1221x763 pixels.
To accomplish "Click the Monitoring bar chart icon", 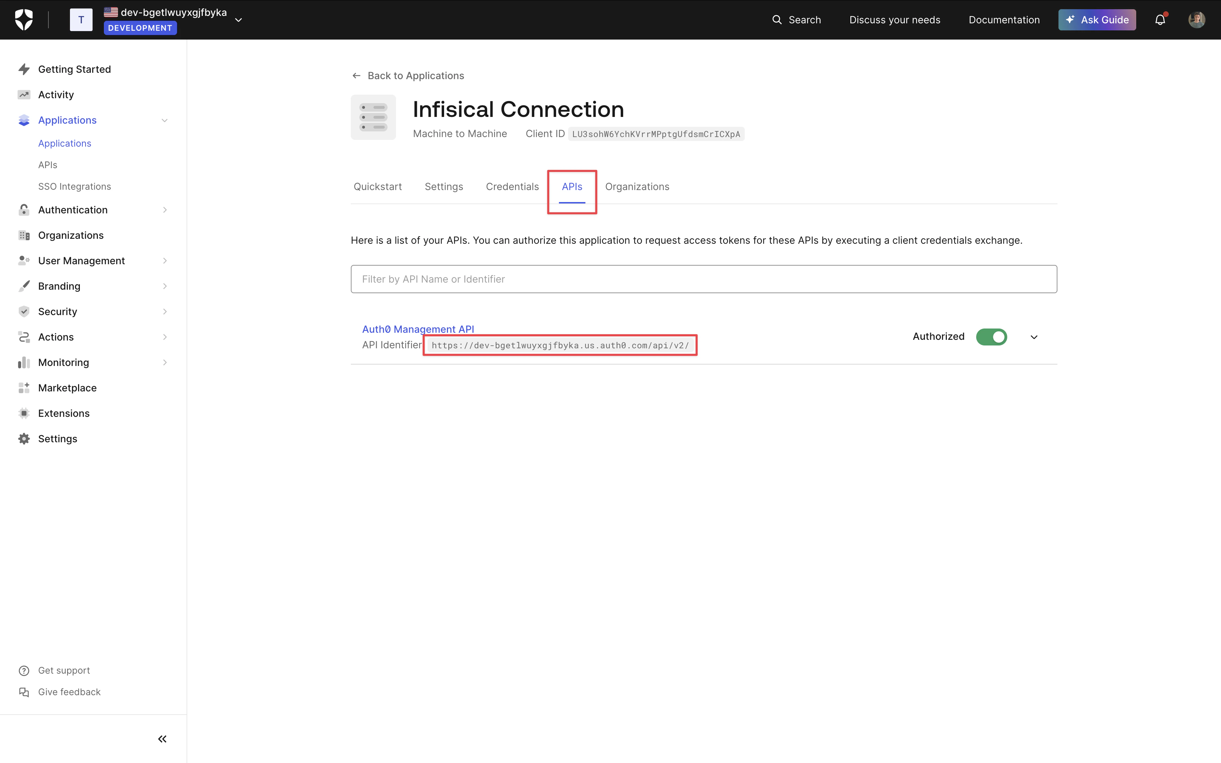I will [24, 362].
